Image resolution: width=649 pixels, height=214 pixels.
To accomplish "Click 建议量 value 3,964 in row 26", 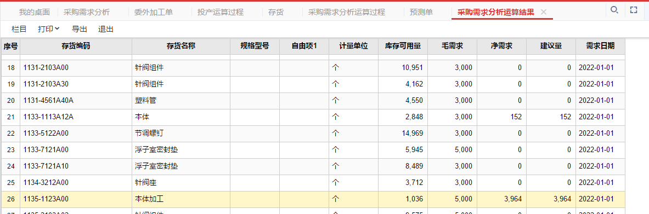I will (550, 199).
